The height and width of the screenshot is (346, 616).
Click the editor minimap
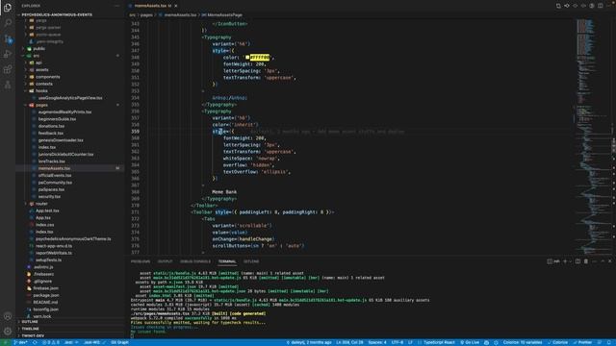(593, 136)
